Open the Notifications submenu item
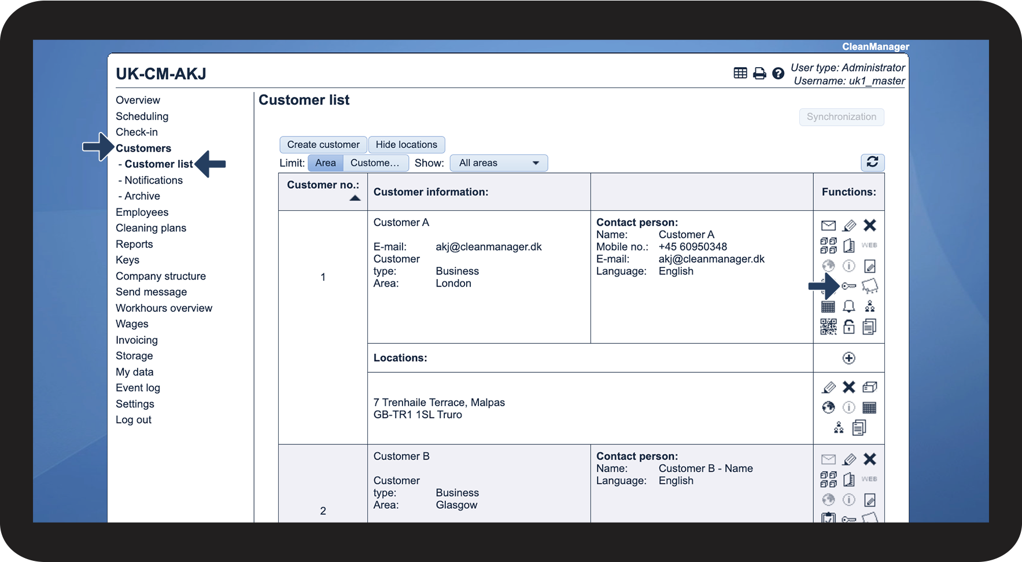 point(153,180)
